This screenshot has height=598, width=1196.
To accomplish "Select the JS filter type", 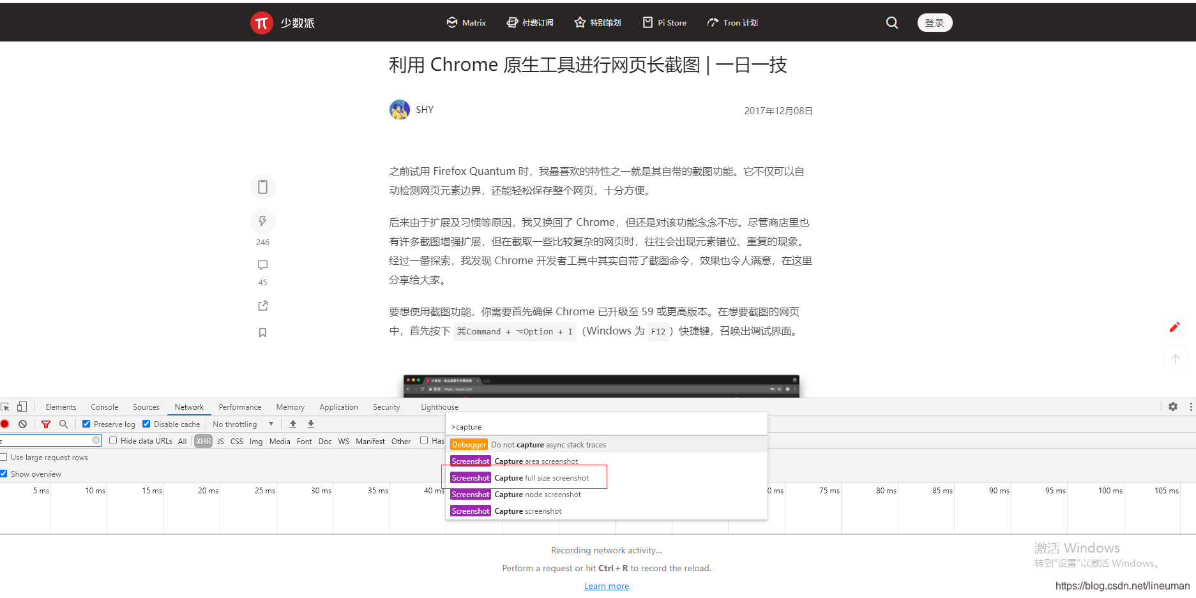I will (x=220, y=441).
